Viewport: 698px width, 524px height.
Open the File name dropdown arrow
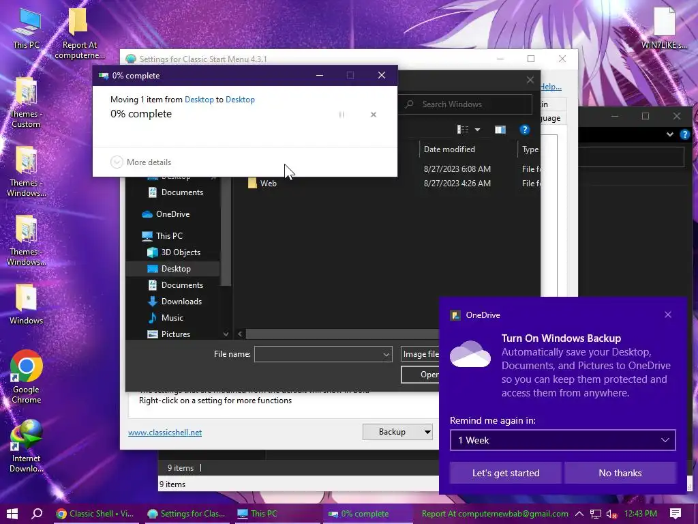point(386,354)
